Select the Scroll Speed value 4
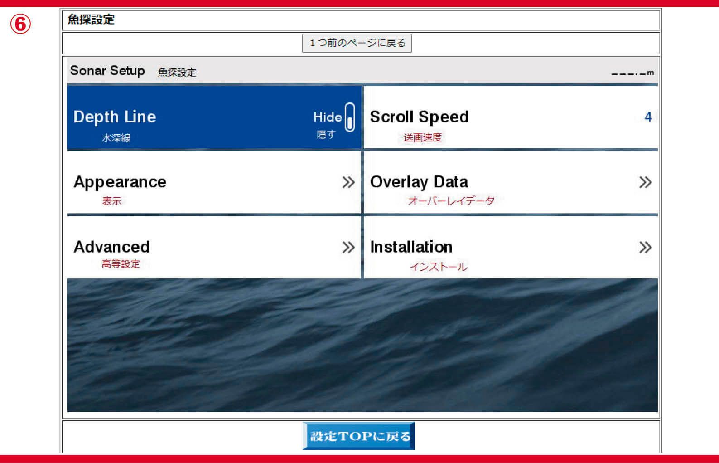The width and height of the screenshot is (719, 463). tap(648, 117)
